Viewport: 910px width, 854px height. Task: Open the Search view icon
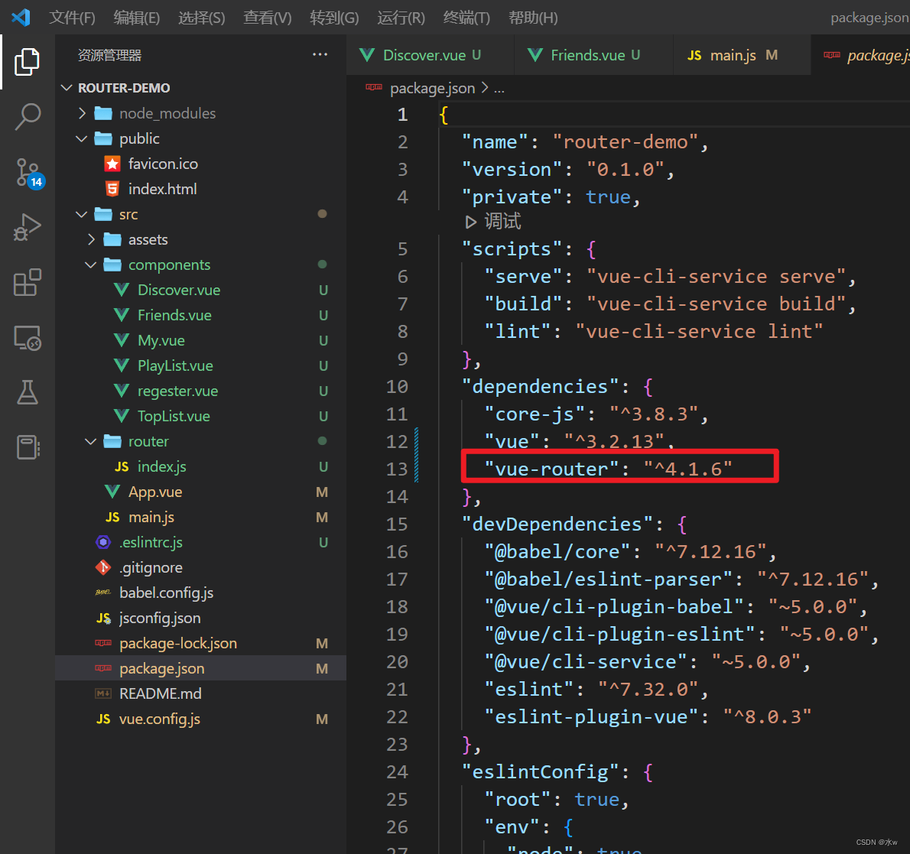[x=28, y=117]
